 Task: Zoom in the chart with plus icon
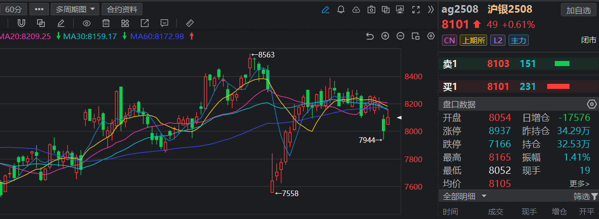(x=385, y=36)
